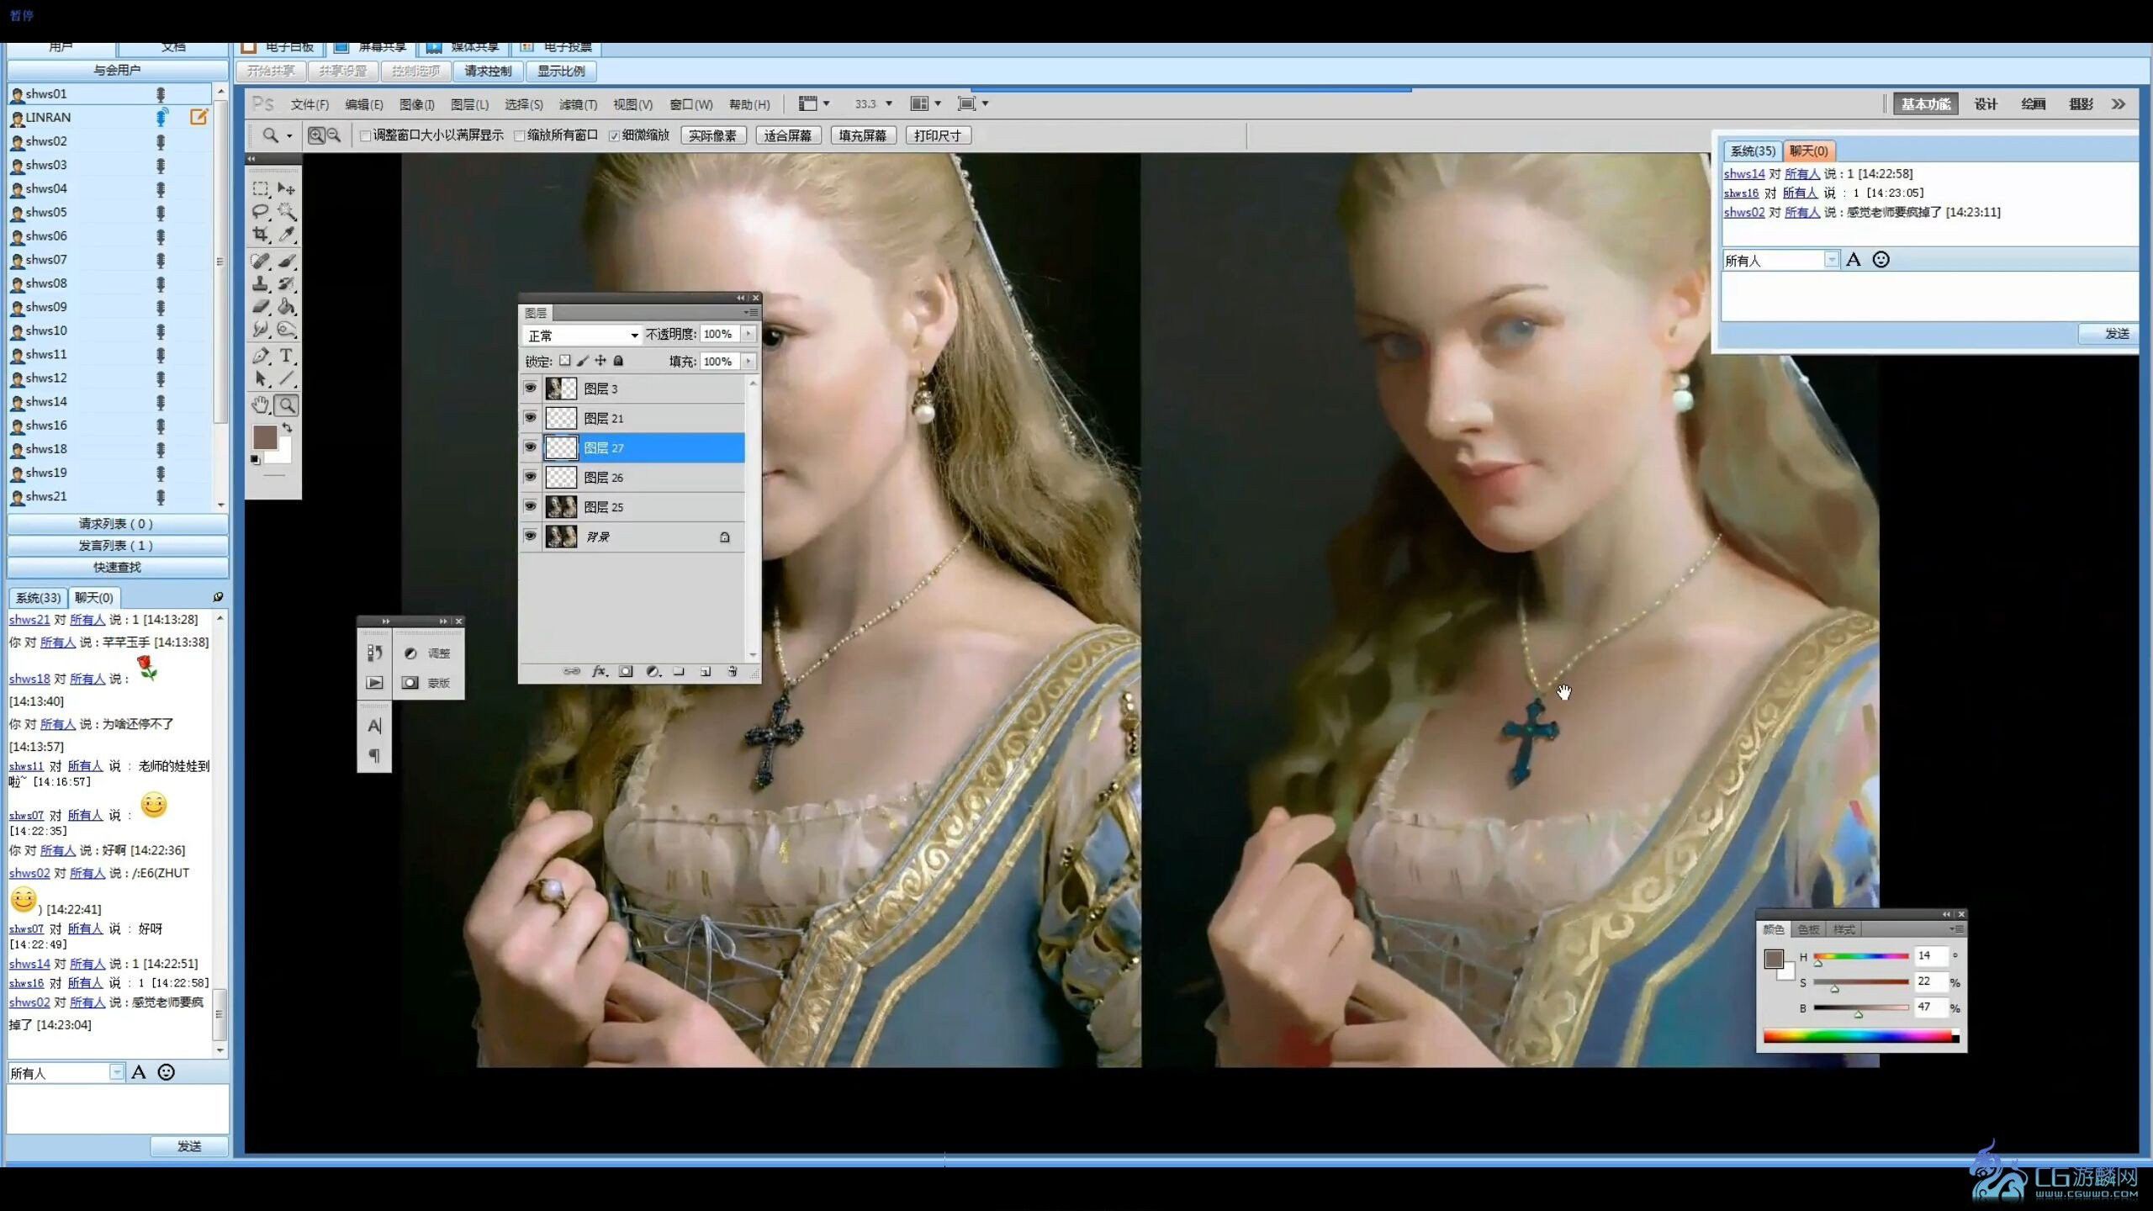Image resolution: width=2153 pixels, height=1211 pixels.
Task: Create a new layer in Layers panel
Action: point(706,671)
